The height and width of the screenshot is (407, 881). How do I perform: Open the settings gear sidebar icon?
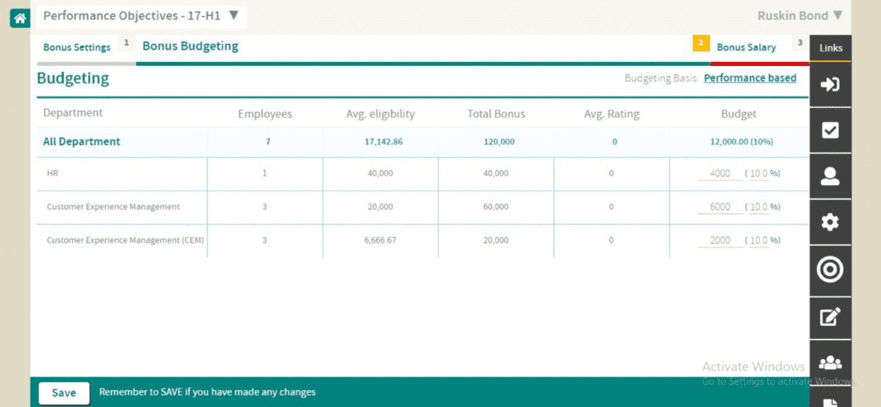(x=830, y=222)
